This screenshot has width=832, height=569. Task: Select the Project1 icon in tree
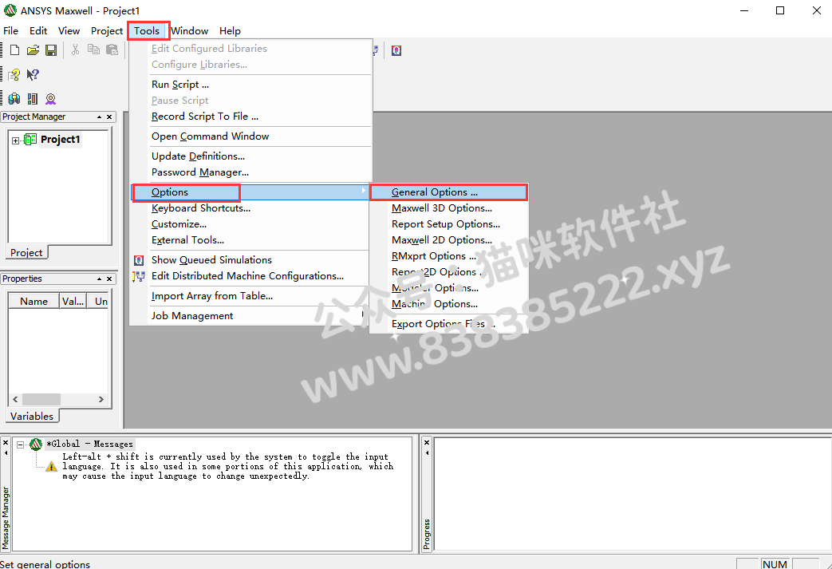click(x=30, y=140)
